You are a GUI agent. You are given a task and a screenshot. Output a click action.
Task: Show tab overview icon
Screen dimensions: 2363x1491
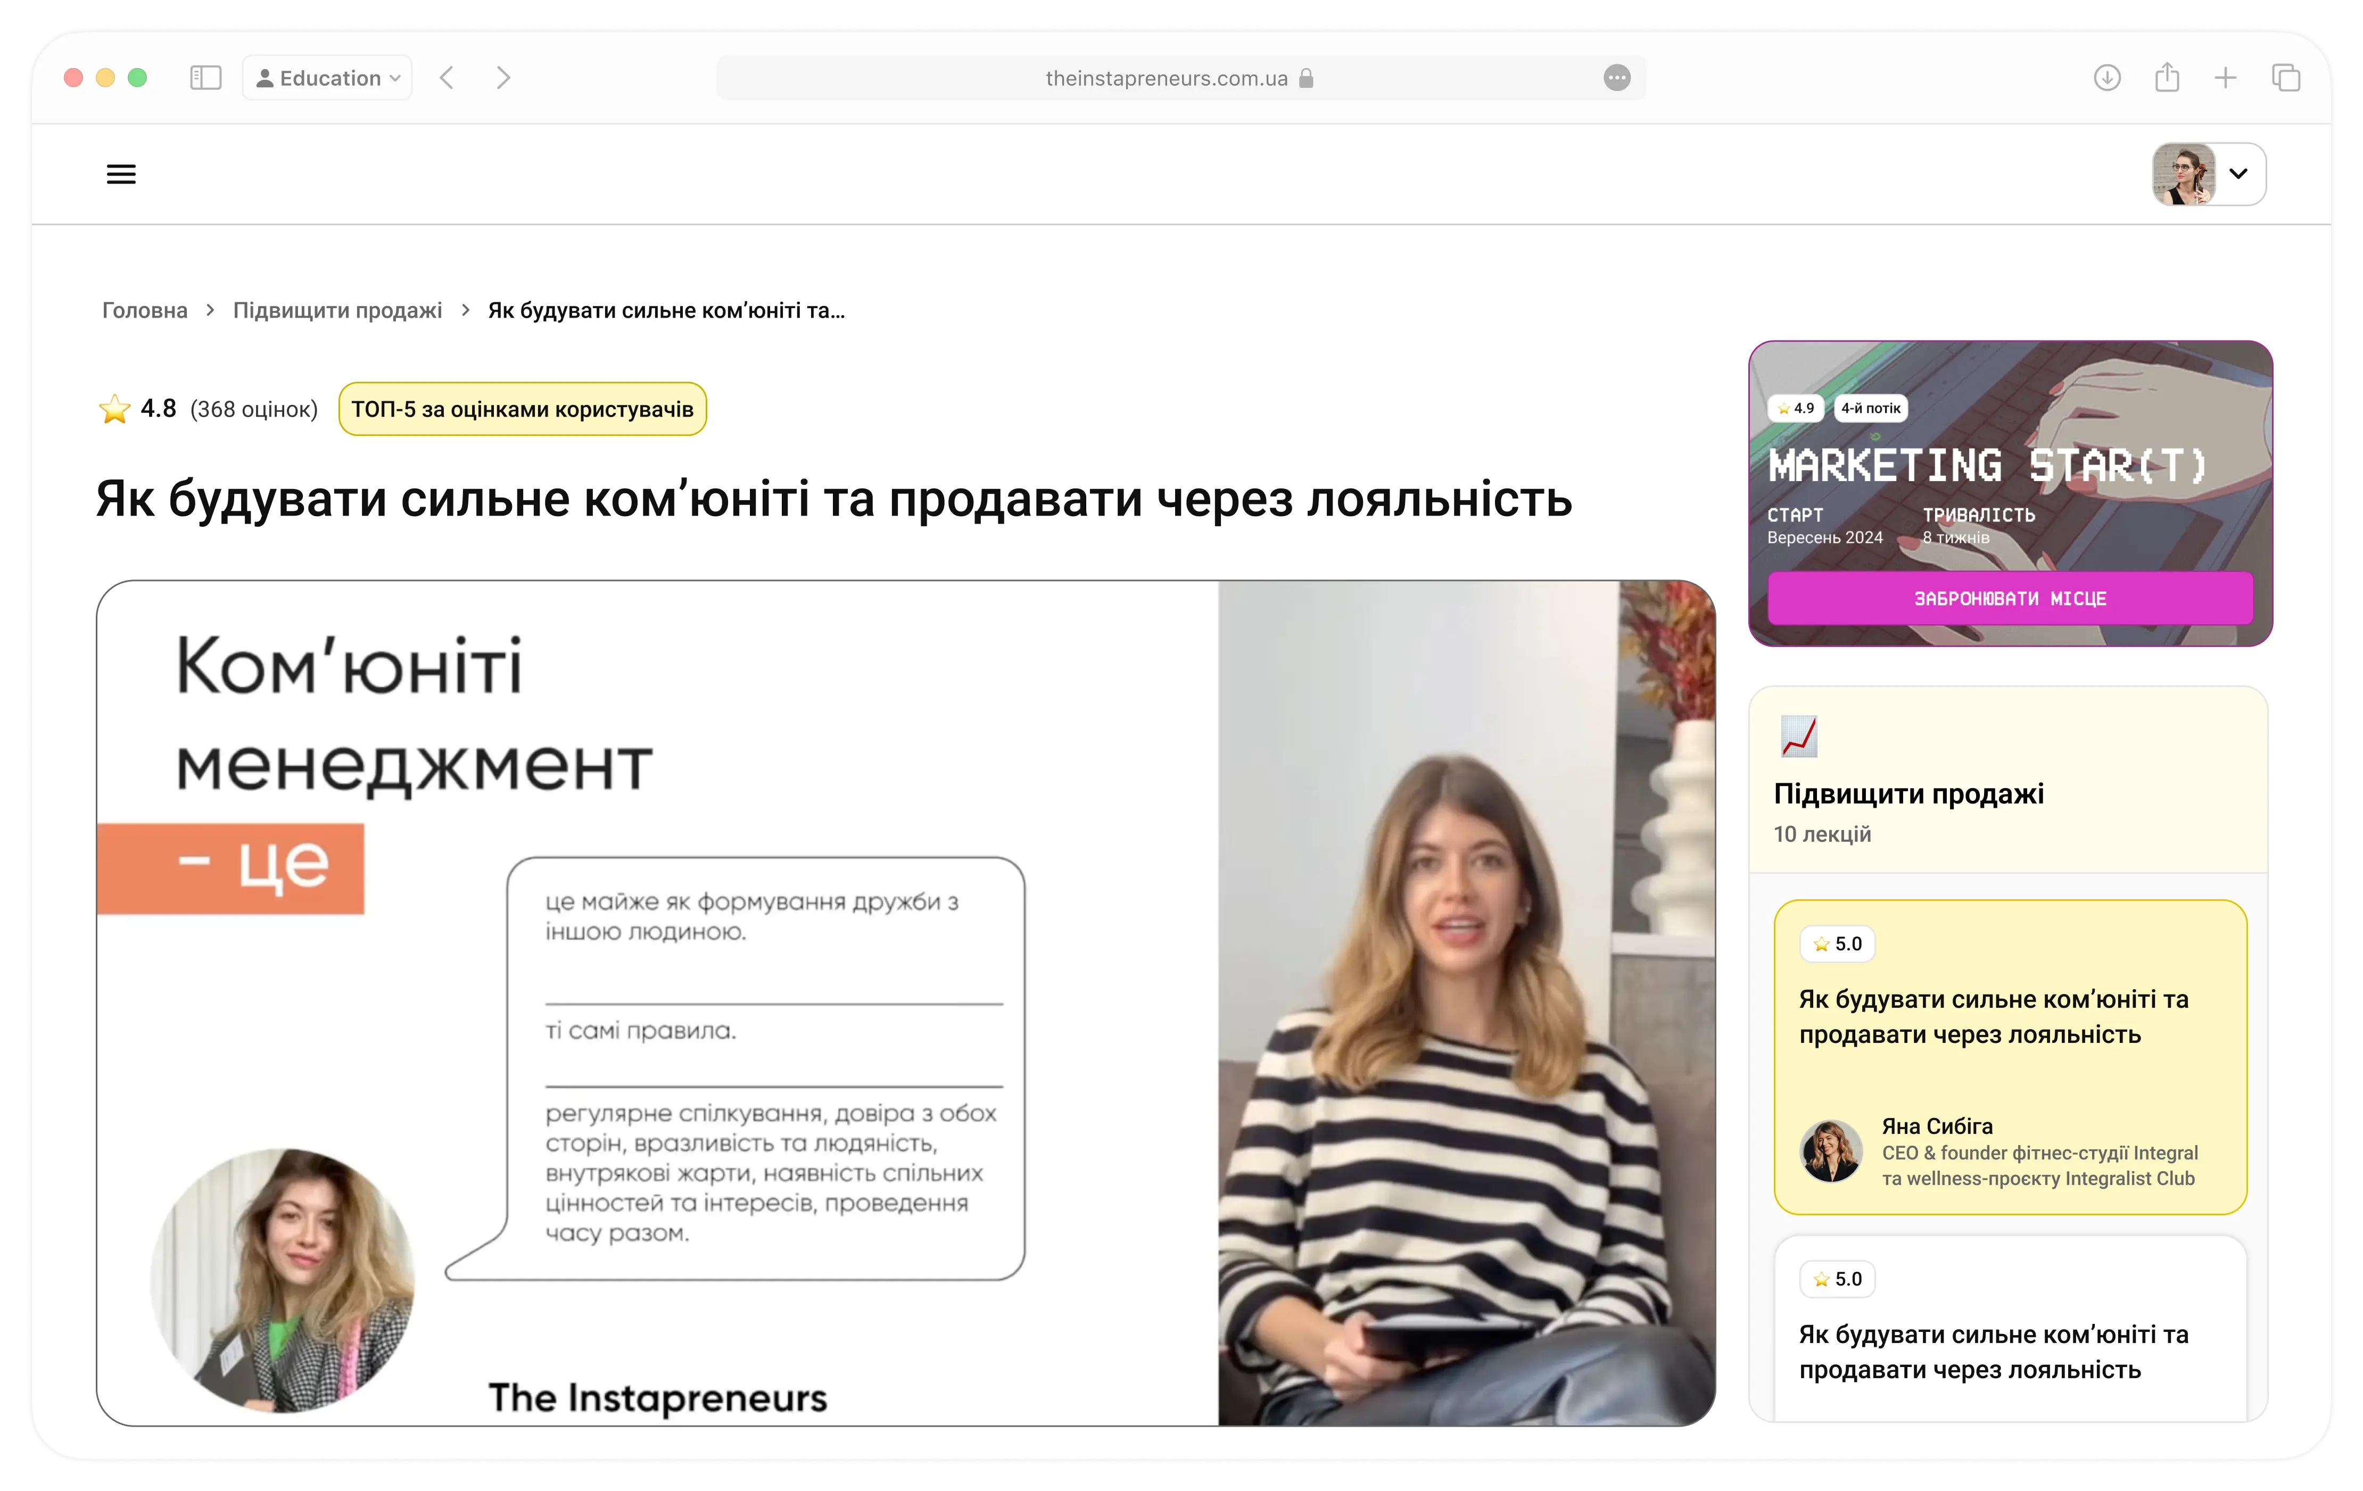(x=2285, y=78)
